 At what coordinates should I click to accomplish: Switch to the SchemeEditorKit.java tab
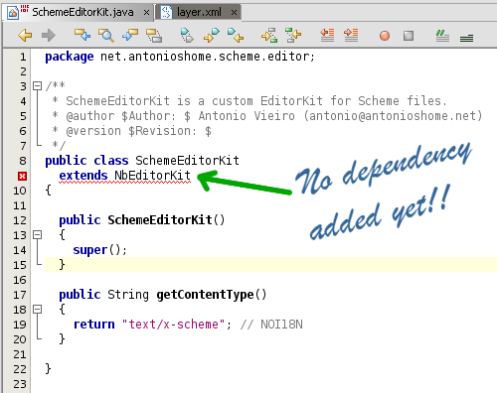coord(79,13)
